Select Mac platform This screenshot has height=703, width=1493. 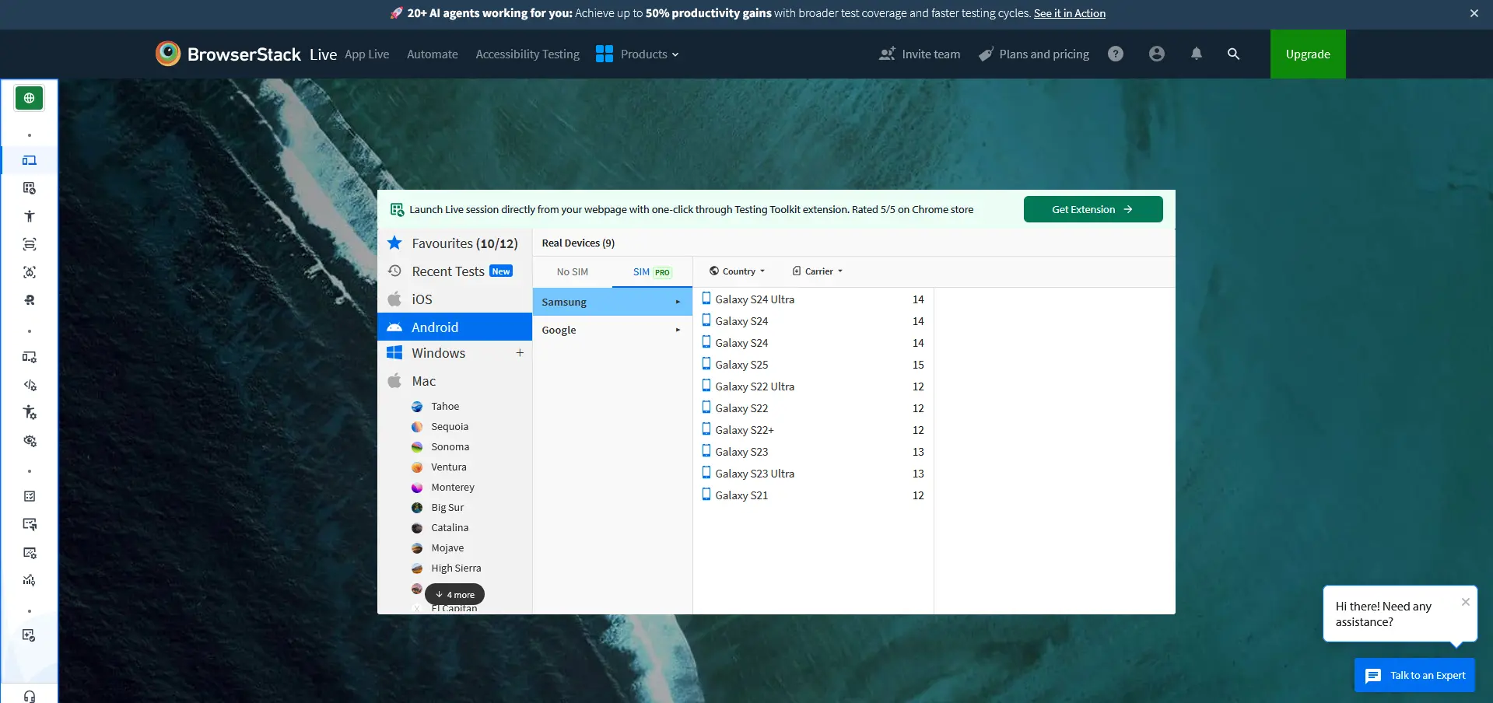(x=454, y=381)
